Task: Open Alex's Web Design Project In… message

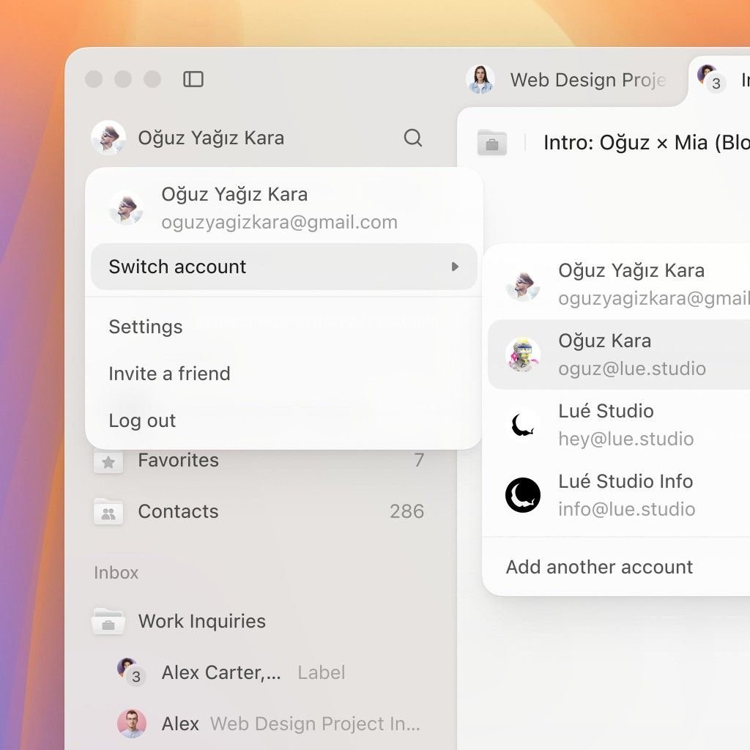Action: [x=259, y=724]
